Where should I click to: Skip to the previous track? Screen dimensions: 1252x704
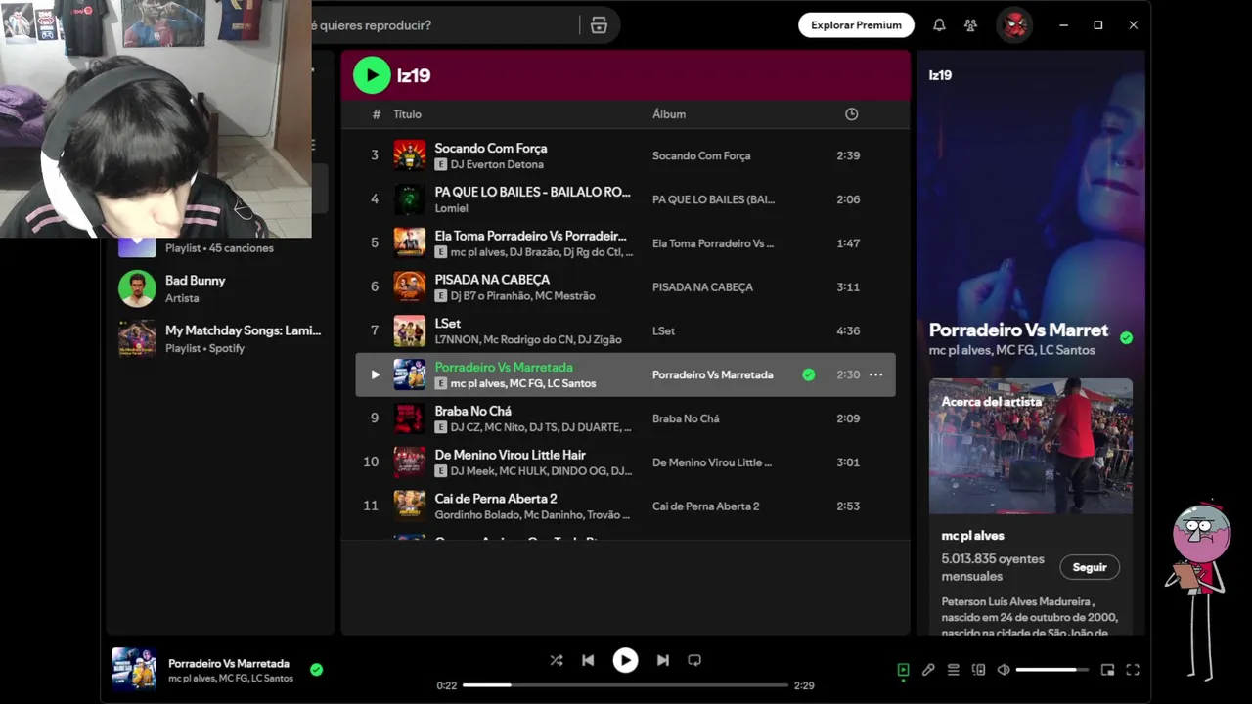(588, 660)
